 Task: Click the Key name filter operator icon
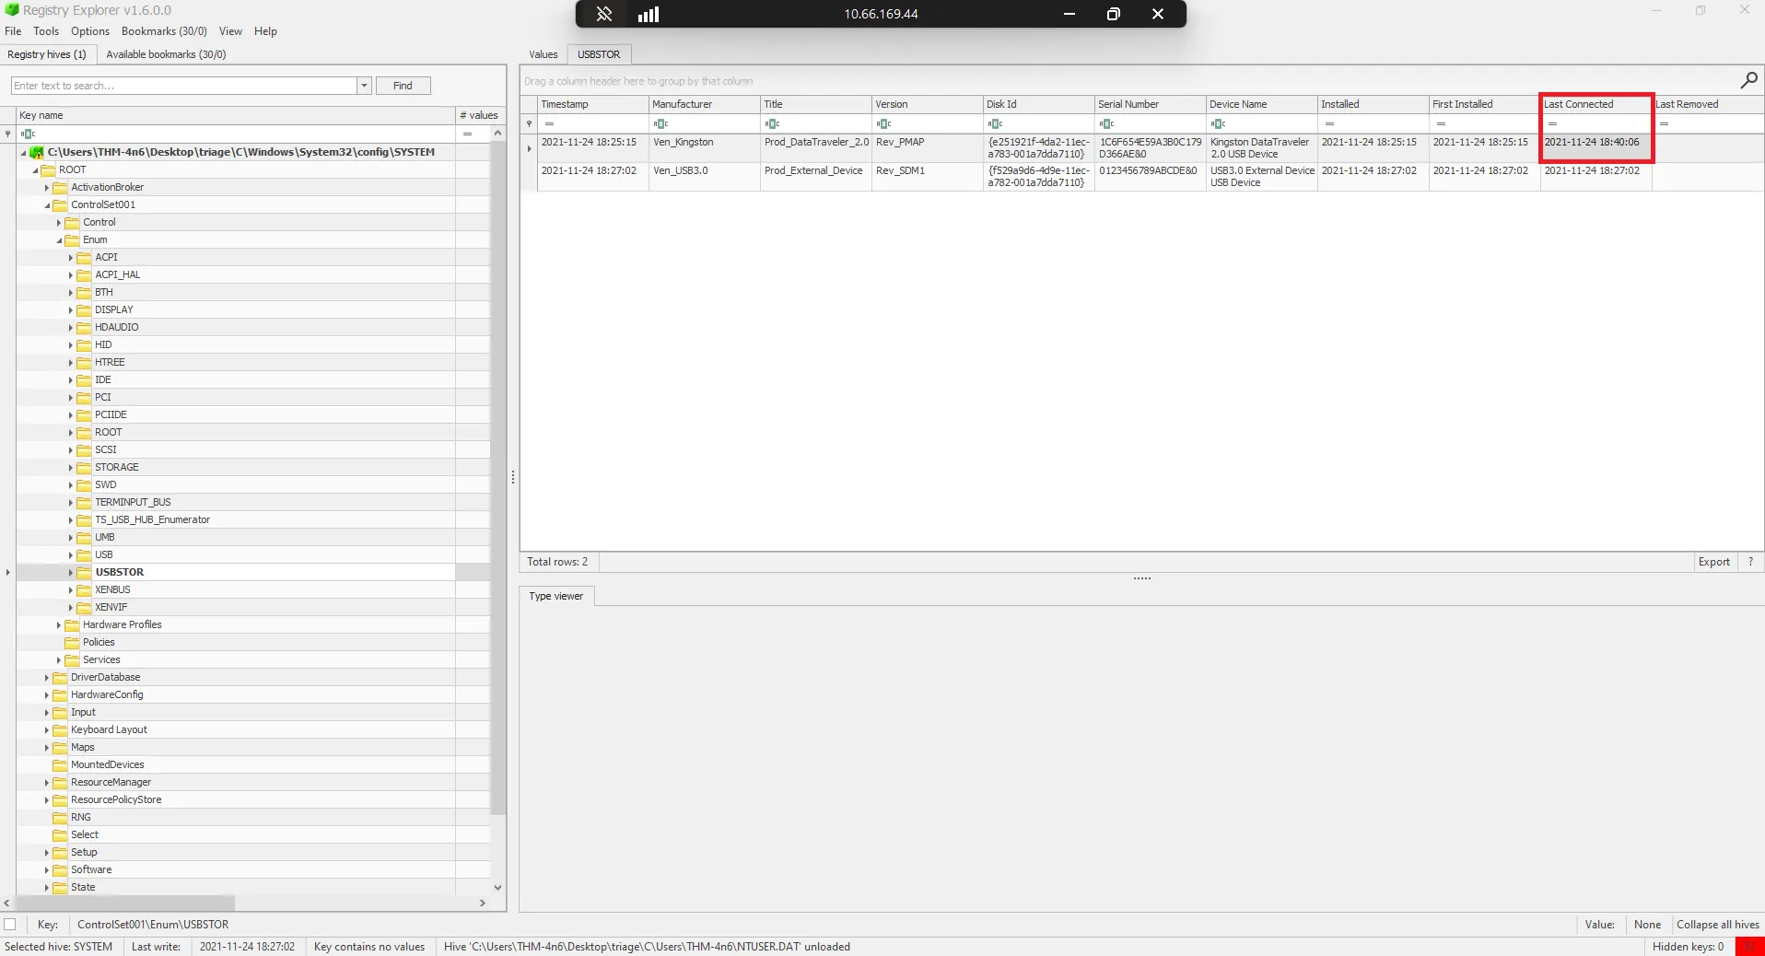[x=28, y=134]
